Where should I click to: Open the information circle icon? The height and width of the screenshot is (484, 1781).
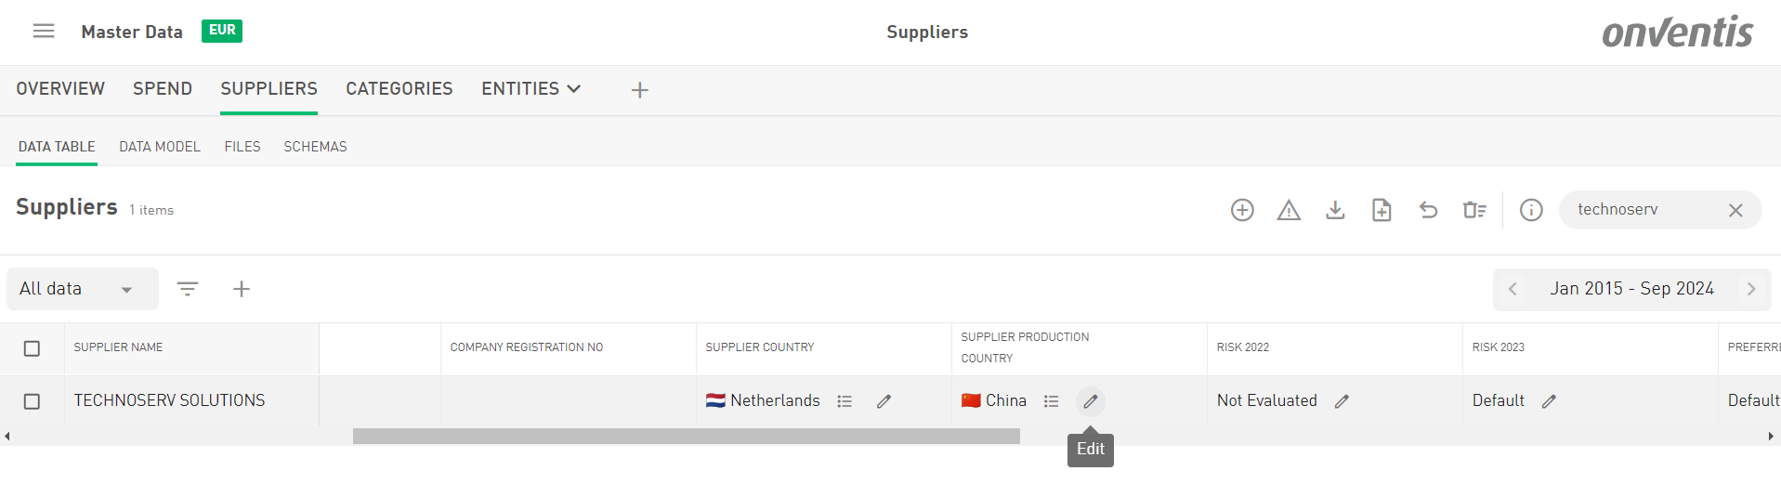click(1531, 210)
